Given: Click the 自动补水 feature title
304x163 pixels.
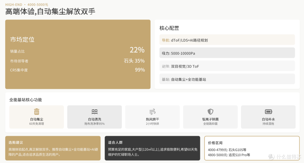Looking at the screenshot, I should [268, 119].
